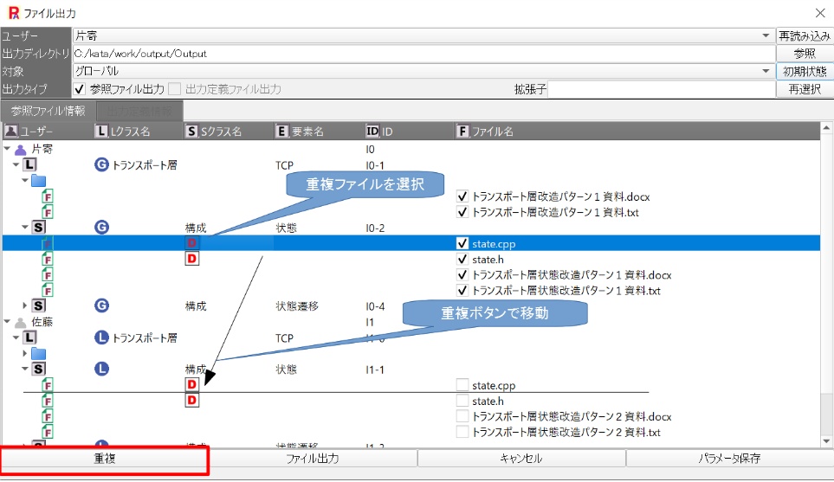Click the F file icon in トランスポート層改造パターン1 資料.txt row
Image resolution: width=834 pixels, height=482 pixels.
point(48,212)
